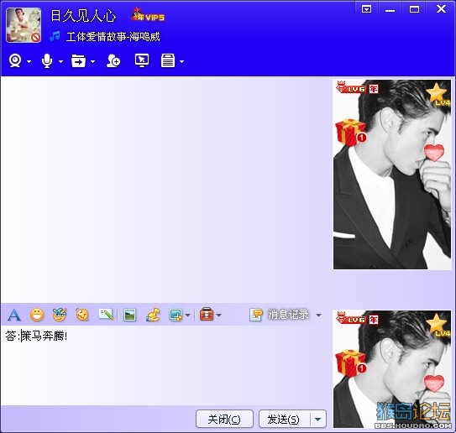456x433 pixels.
Task: Expand screen capture options arrow
Action: pos(188,315)
